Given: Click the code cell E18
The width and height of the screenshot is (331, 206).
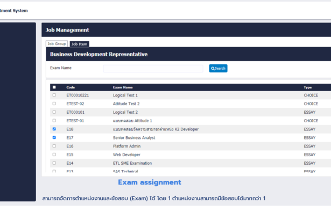Looking at the screenshot, I should coord(70,129).
